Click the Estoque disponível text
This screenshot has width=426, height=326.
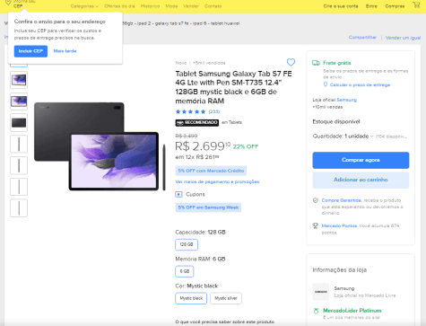336,121
